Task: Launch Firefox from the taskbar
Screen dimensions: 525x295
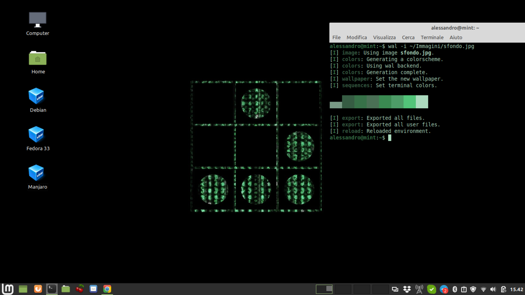Action: [38, 289]
